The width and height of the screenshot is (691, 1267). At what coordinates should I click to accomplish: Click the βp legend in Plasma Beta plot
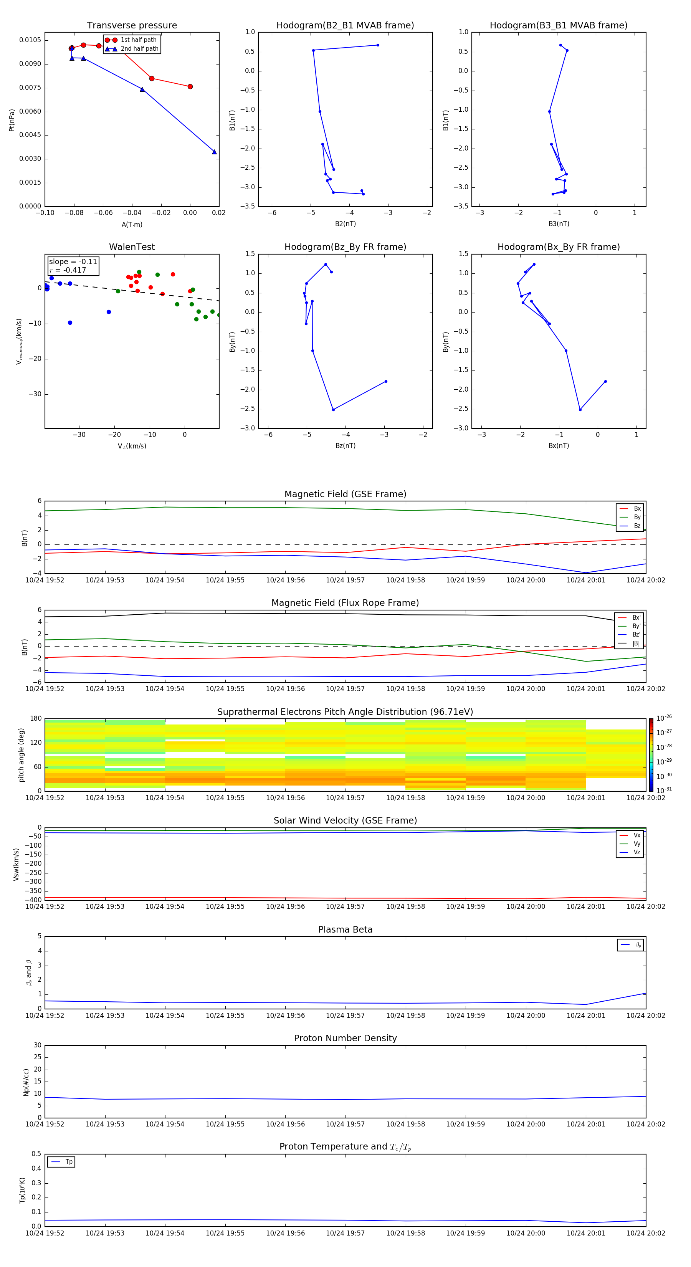(x=630, y=945)
